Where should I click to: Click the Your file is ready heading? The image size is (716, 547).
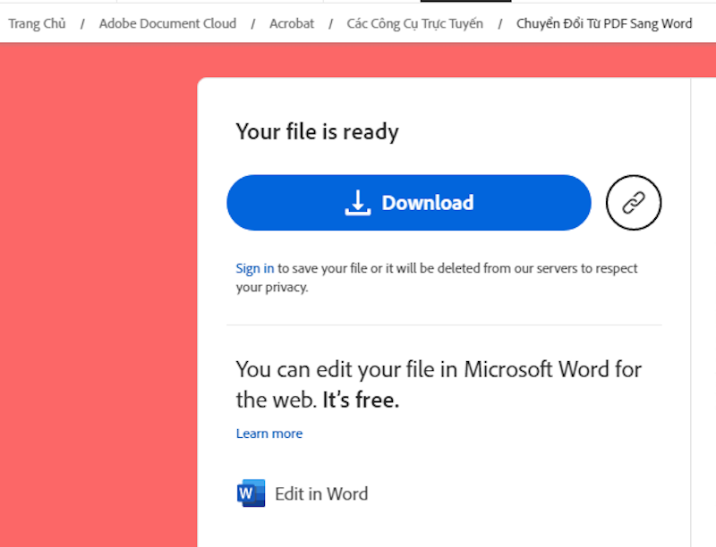click(317, 131)
